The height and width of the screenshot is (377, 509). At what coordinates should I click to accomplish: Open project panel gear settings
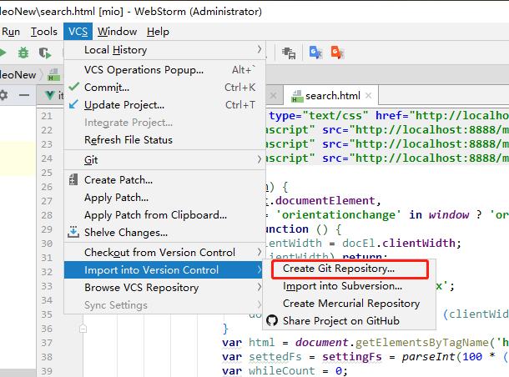coord(4,95)
